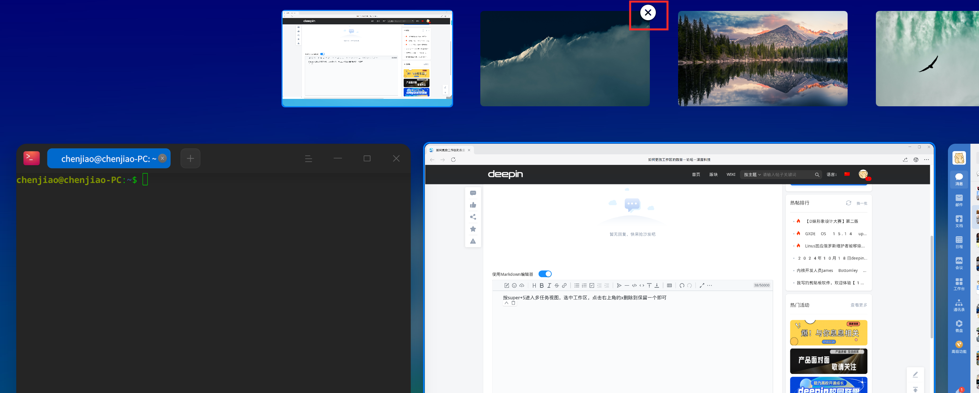The height and width of the screenshot is (393, 979).
Task: Open WIKI in deepin navbar
Action: pos(731,174)
